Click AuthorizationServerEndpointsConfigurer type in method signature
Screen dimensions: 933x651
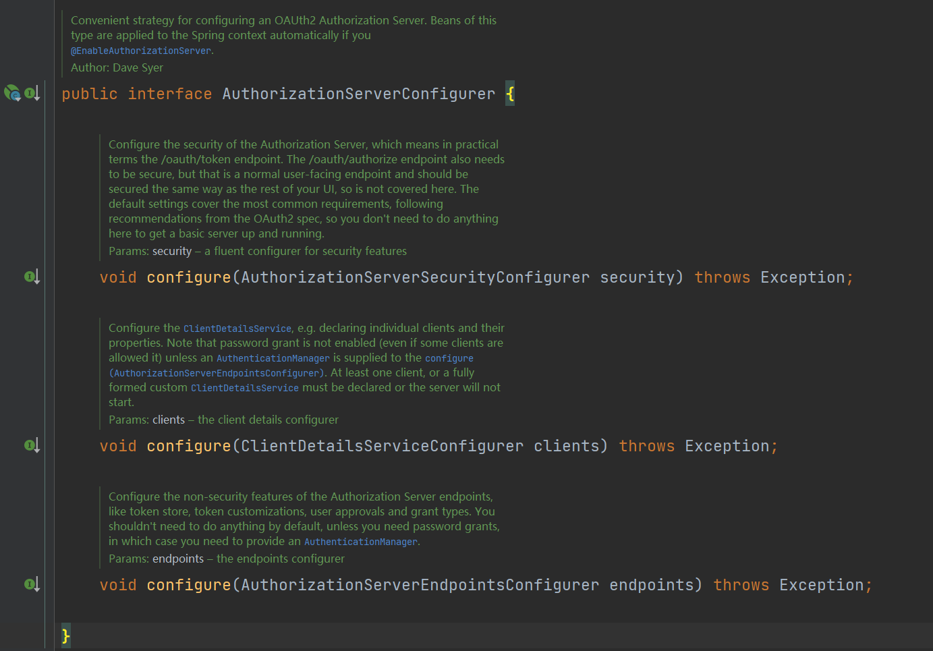point(420,585)
